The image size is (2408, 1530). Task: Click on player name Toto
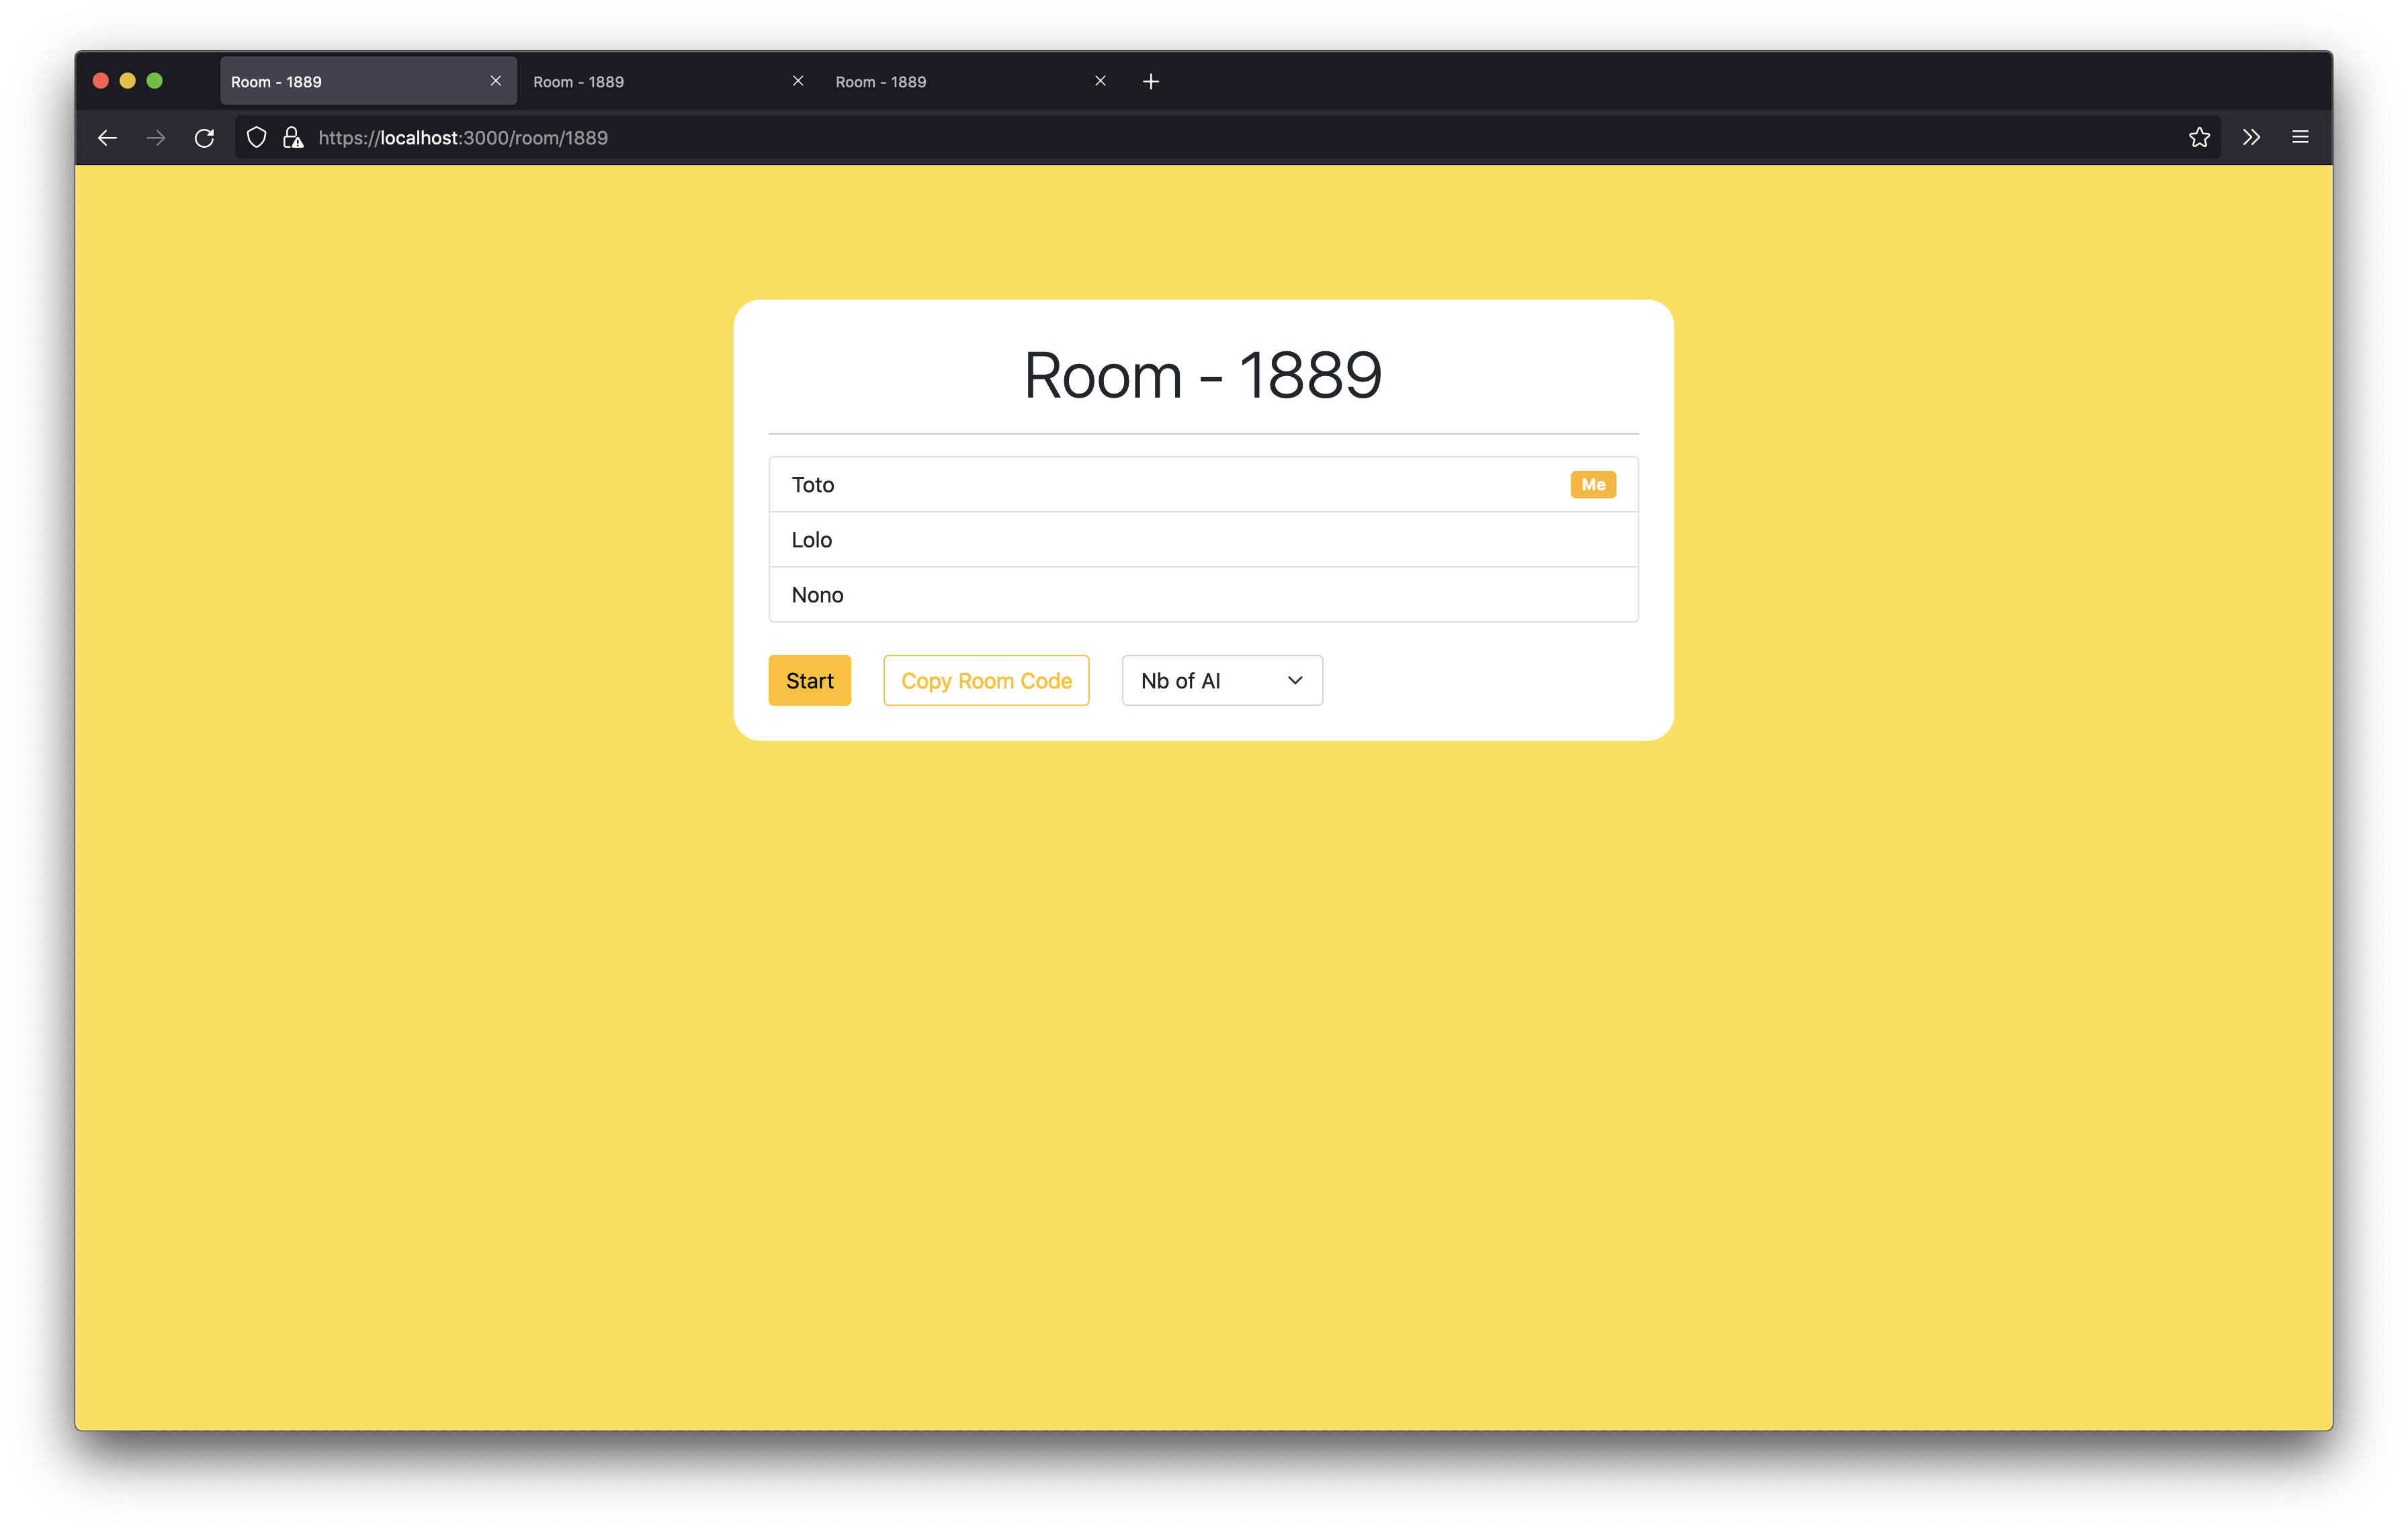pos(811,482)
